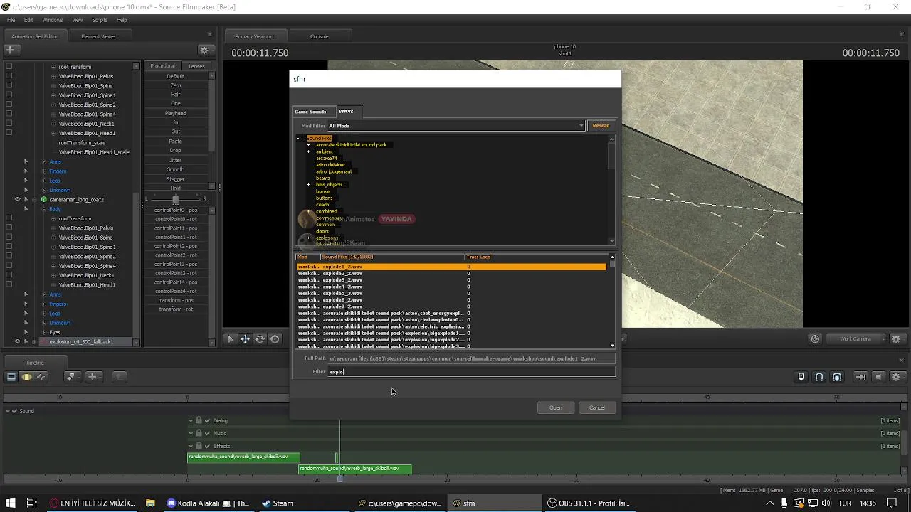Switch to the Console tab

pyautogui.click(x=320, y=36)
